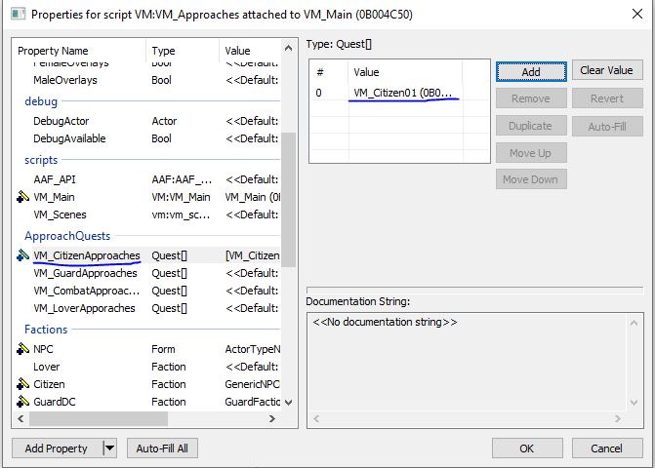Click the pencil icon beside Citizen property
Viewport: 655px width, 468px height.
22,384
